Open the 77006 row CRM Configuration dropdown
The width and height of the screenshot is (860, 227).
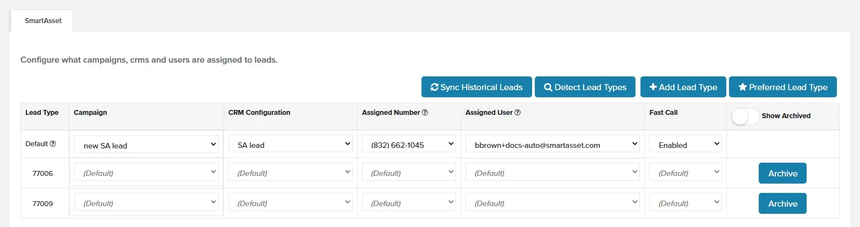(290, 172)
